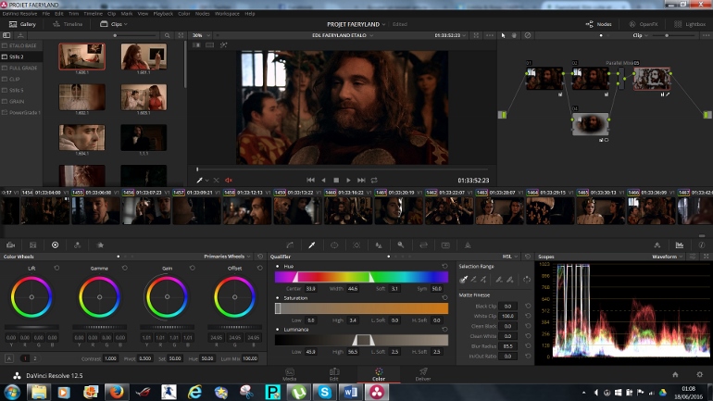Select the Stills 2 album
This screenshot has height=401, width=713.
click(x=21, y=56)
